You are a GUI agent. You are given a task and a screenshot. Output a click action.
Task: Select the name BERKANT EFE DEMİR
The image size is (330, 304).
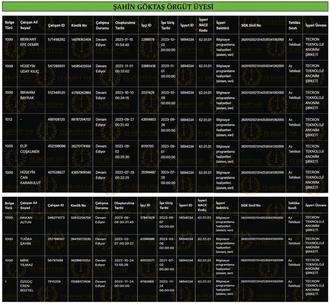29,42
